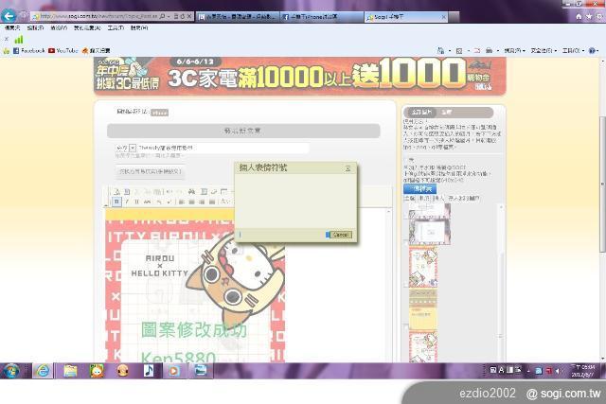Toggle Bold in the editor toolbar
This screenshot has width=606, height=404.
pos(116,202)
